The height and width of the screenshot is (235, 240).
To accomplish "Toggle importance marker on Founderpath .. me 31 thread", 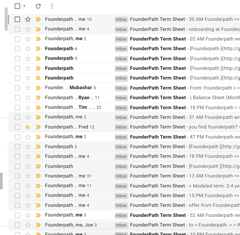I will click(x=38, y=176).
